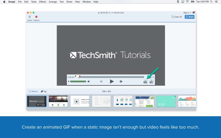Start a new capture with the red Capture button
221x138 pixels.
(x=36, y=17)
